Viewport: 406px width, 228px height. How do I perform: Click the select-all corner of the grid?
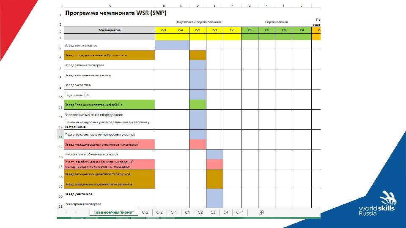click(x=60, y=5)
